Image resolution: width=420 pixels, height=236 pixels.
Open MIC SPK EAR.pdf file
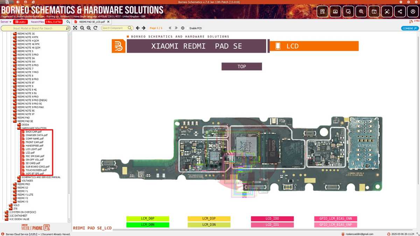click(35, 156)
